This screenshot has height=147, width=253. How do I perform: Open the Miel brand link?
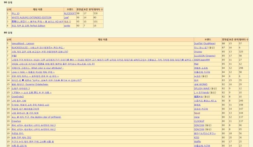(x=196, y=64)
